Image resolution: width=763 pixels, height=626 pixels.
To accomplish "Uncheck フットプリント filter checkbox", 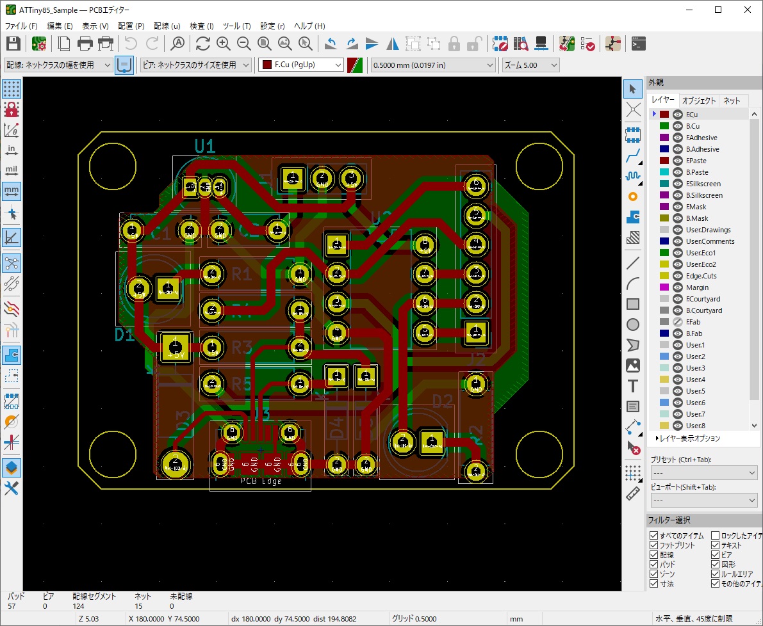I will (x=654, y=545).
